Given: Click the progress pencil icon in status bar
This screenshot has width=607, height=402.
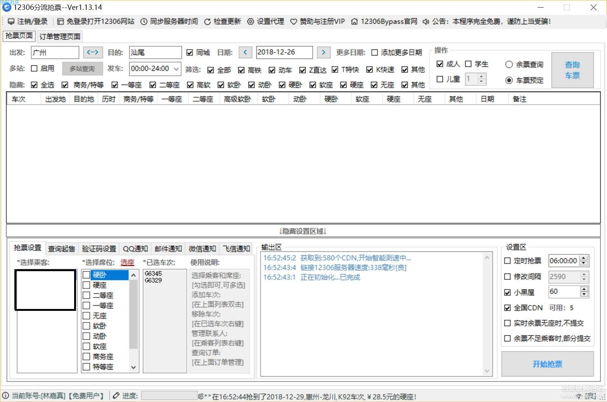Looking at the screenshot, I should (116, 396).
